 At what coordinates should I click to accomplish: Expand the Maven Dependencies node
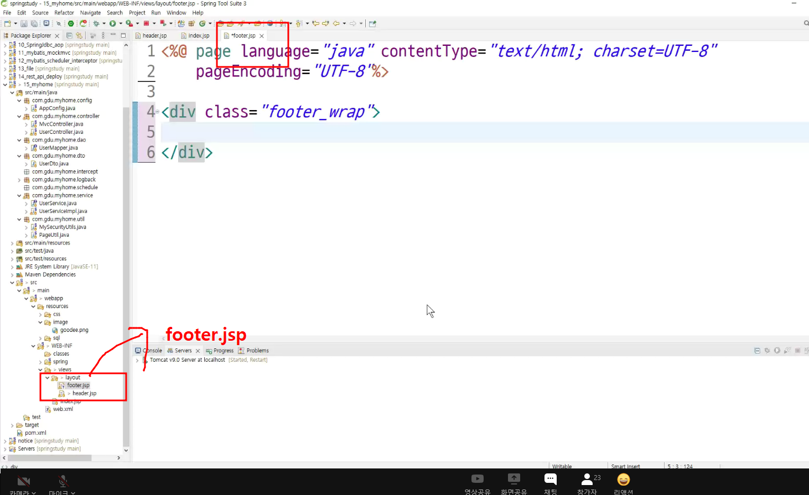click(x=12, y=274)
